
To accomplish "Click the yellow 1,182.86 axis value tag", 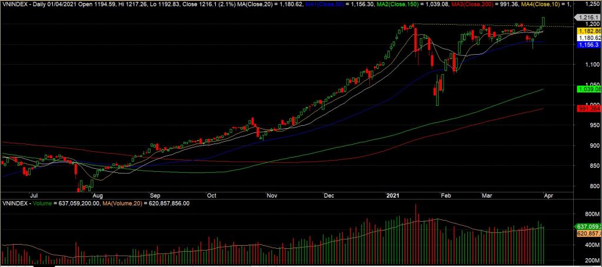I will [590, 31].
